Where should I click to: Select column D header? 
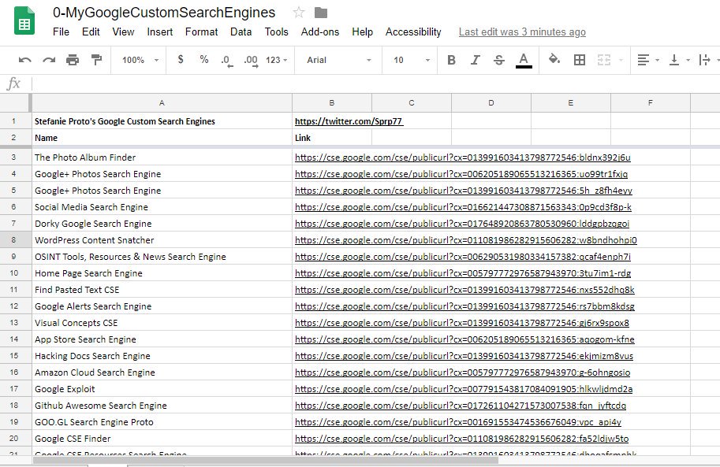(491, 102)
